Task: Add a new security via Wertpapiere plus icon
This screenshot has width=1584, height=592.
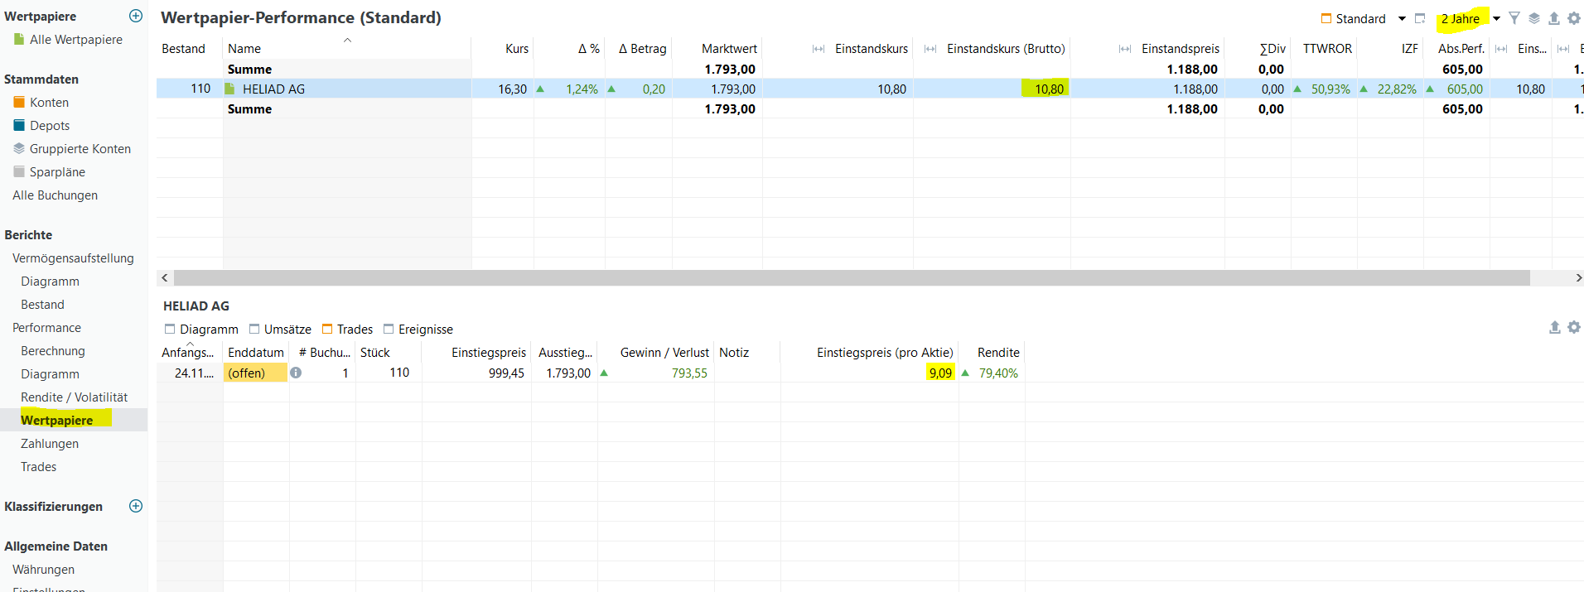Action: click(x=136, y=16)
